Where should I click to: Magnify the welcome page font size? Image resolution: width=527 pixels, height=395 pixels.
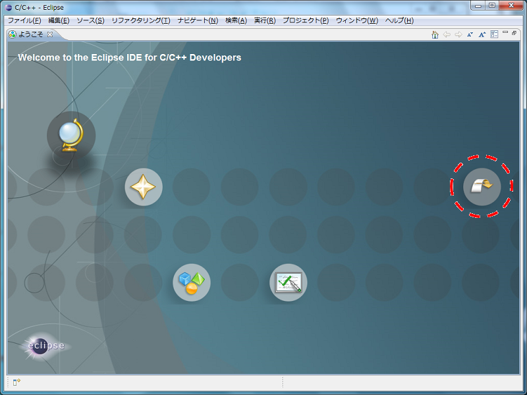pyautogui.click(x=482, y=35)
